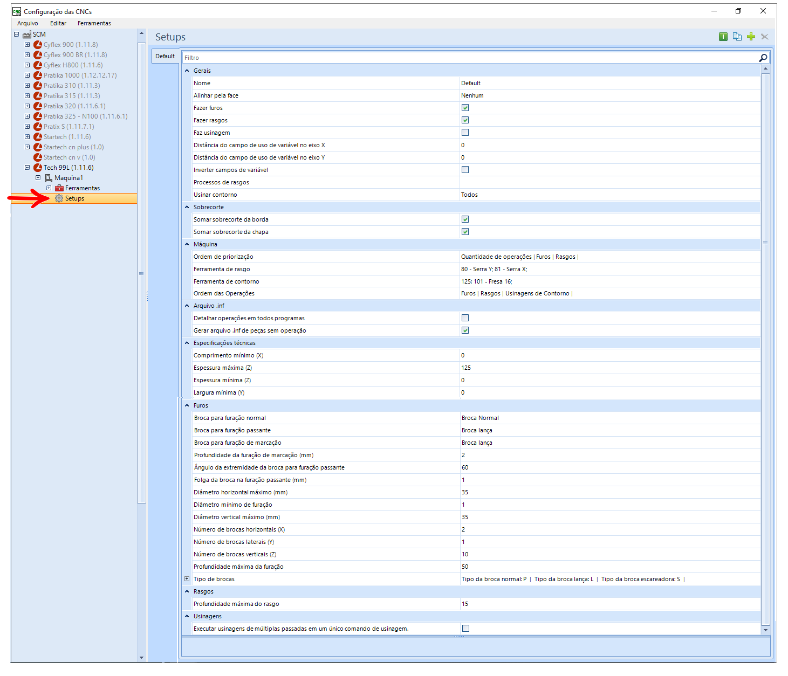Viewport: 788px width, 676px height.
Task: Click the tree panel up scroll arrow
Action: click(141, 33)
